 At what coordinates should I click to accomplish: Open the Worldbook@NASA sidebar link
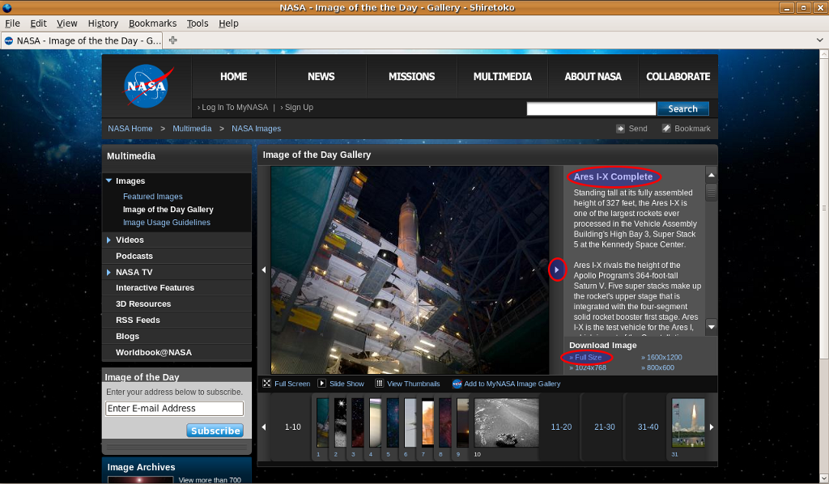[x=154, y=352]
